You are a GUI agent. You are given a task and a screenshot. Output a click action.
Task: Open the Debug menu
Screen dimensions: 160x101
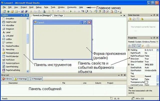click(39, 7)
